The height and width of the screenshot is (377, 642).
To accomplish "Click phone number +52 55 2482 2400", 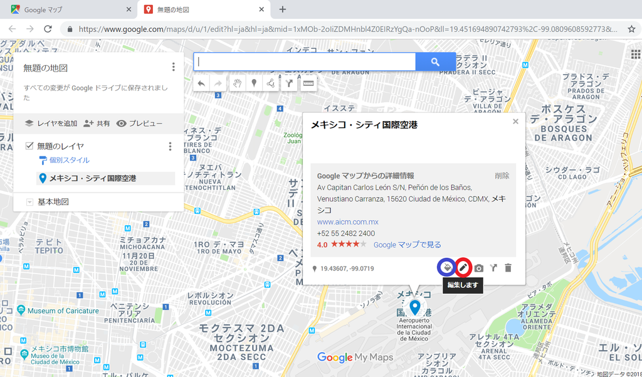I will [x=346, y=233].
